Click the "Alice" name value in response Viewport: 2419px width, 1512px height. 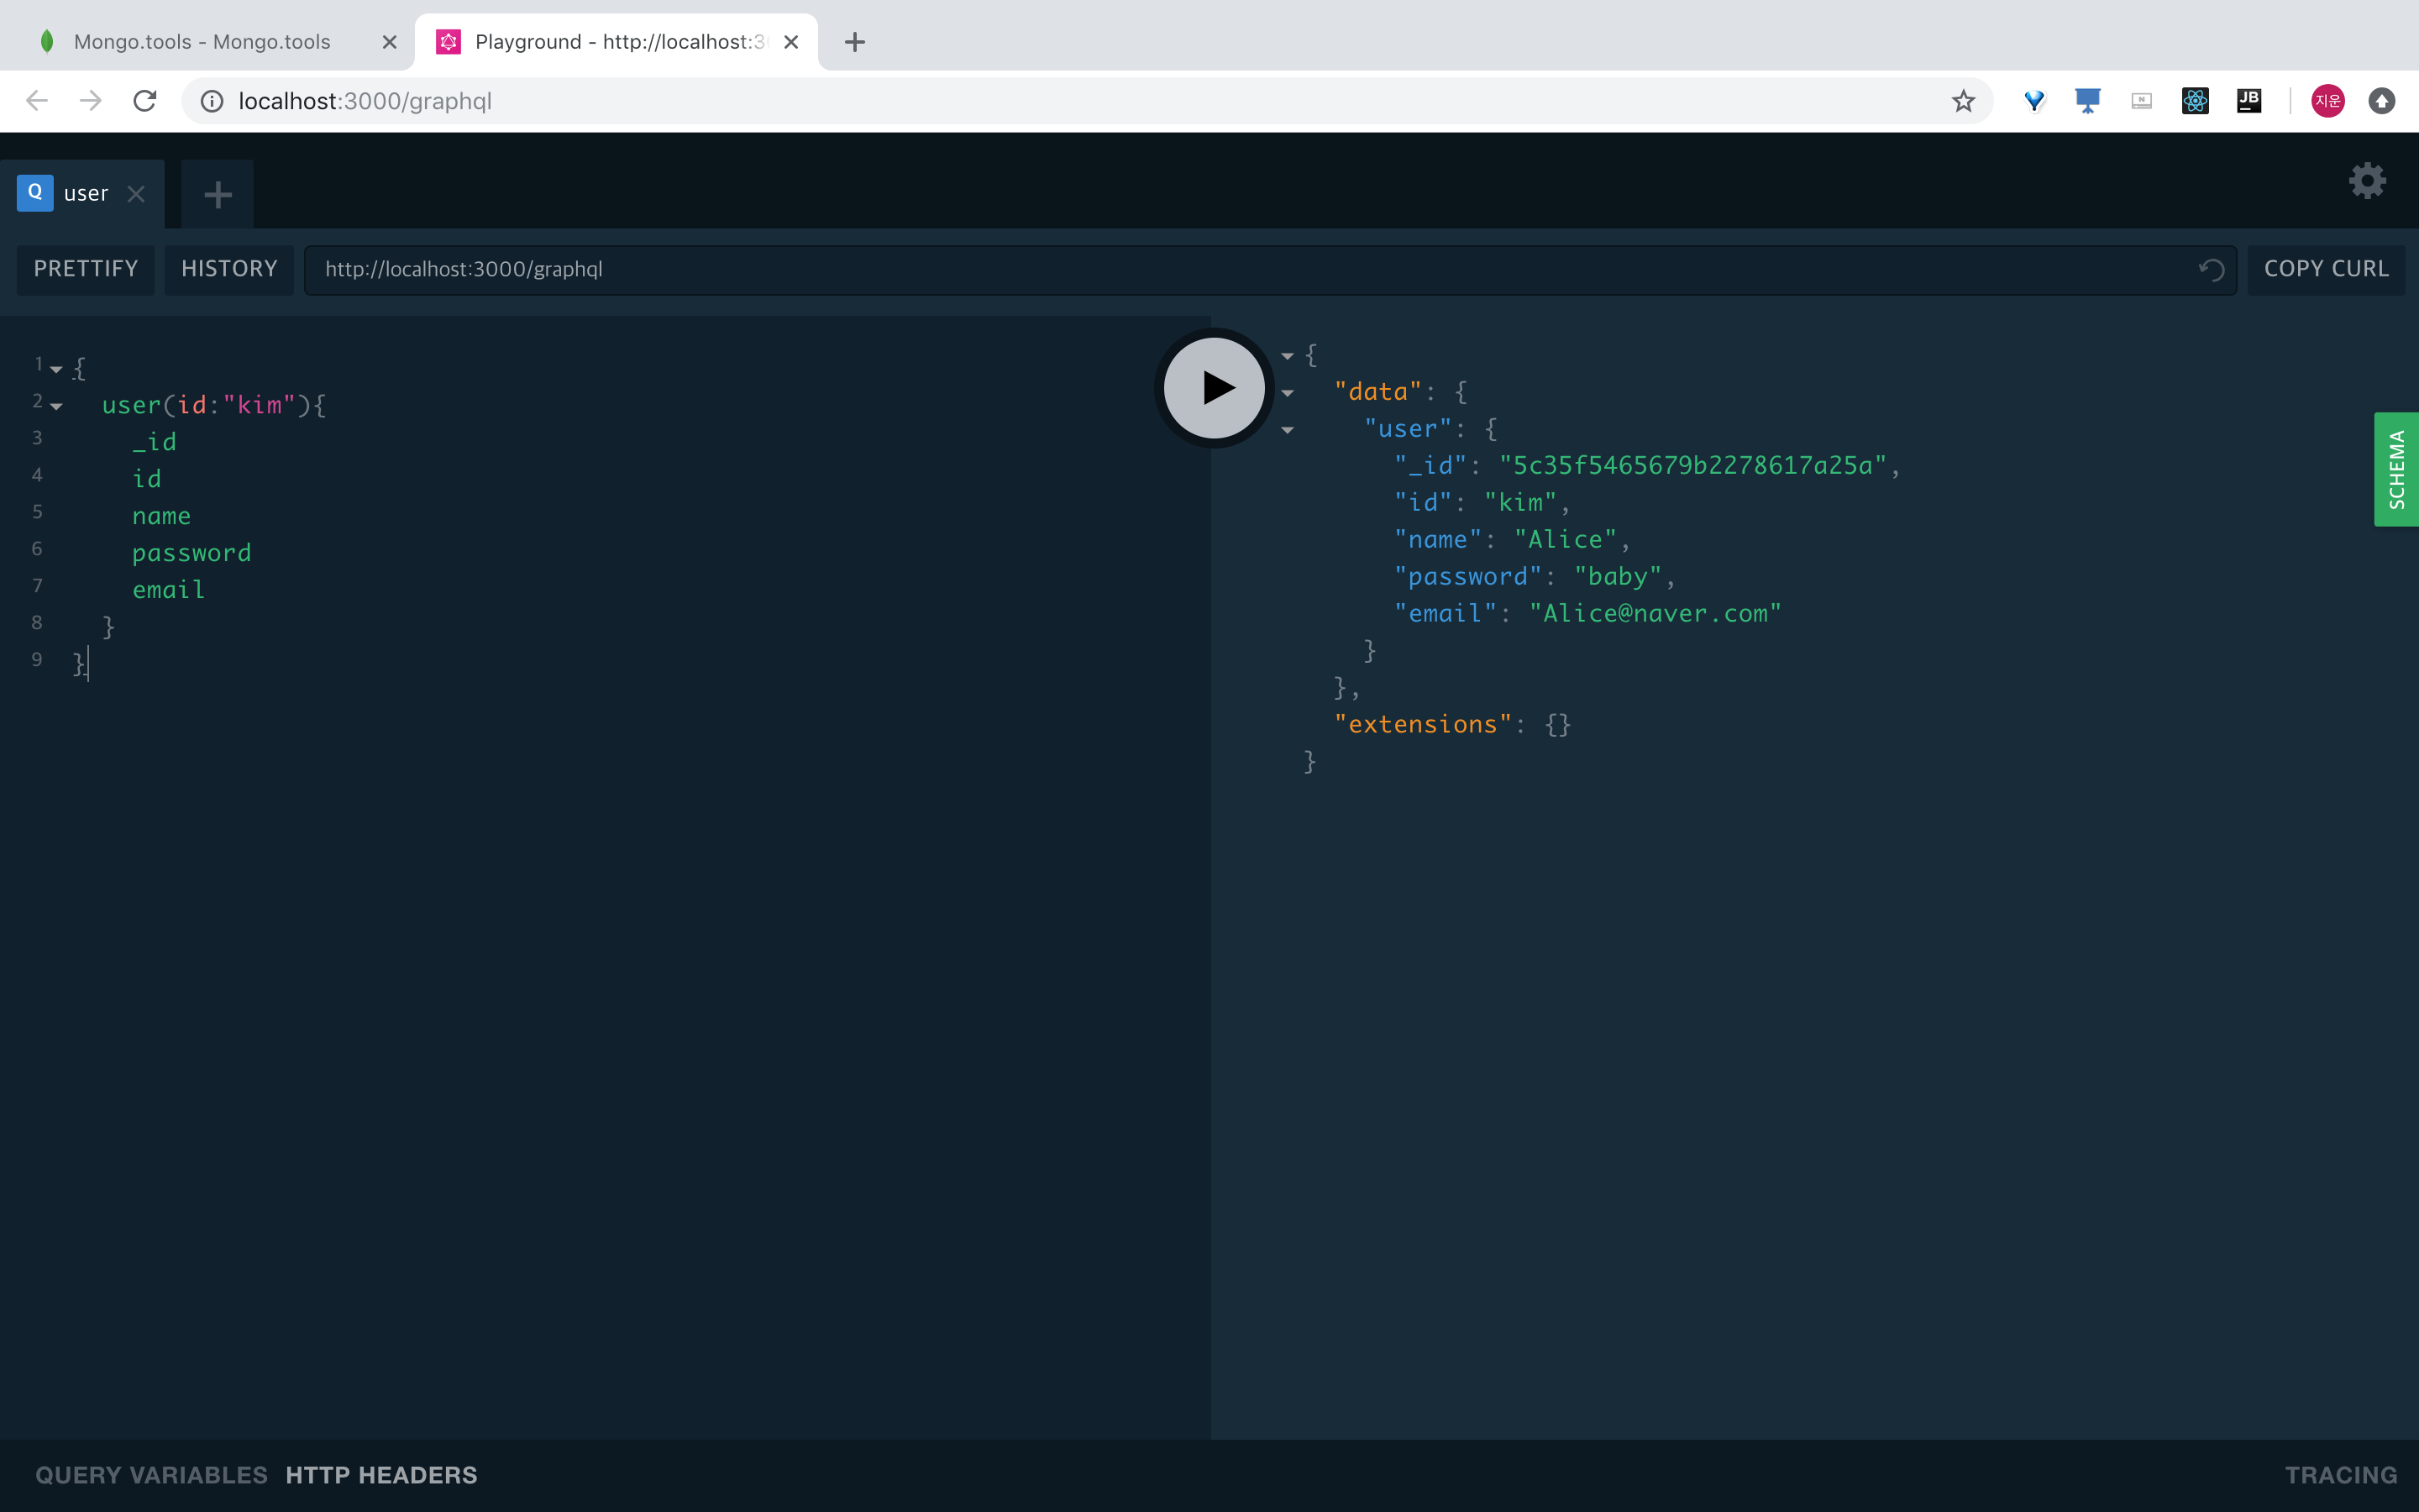click(1566, 539)
